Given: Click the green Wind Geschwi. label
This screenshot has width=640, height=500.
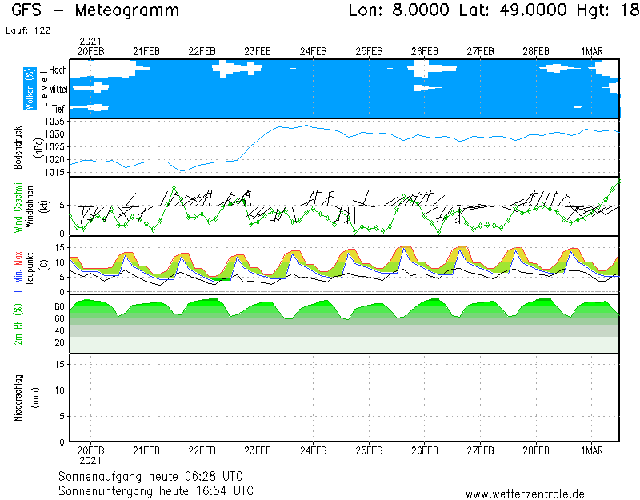Looking at the screenshot, I should 17,205.
